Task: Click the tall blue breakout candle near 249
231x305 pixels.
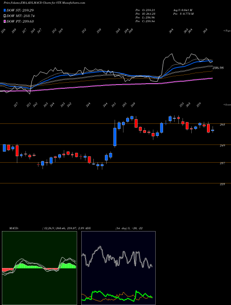Action: pyautogui.click(x=115, y=137)
